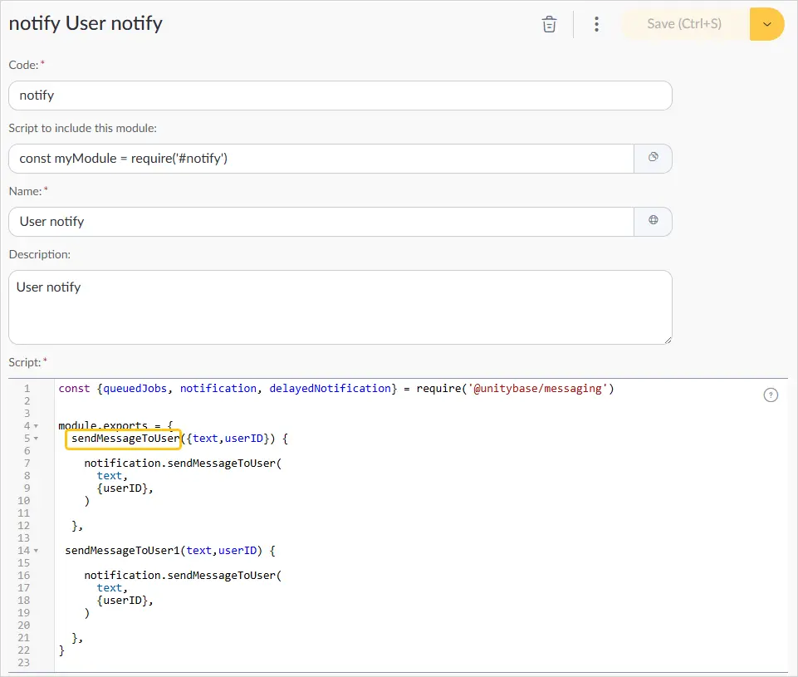Collapse code fold at line 4
Viewport: 798px width, 677px height.
pos(37,426)
